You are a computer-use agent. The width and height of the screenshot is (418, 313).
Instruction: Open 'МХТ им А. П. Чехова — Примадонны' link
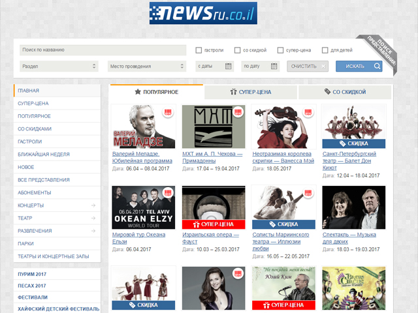[x=212, y=157]
